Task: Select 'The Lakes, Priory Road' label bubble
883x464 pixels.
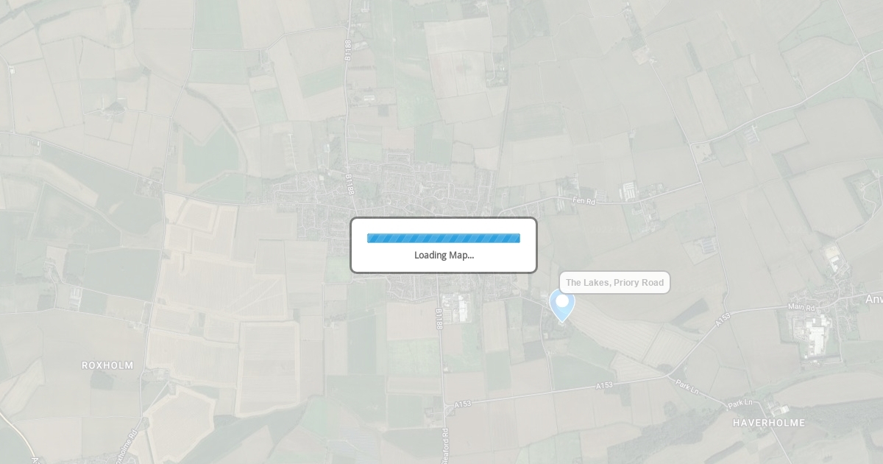Action: click(x=614, y=283)
